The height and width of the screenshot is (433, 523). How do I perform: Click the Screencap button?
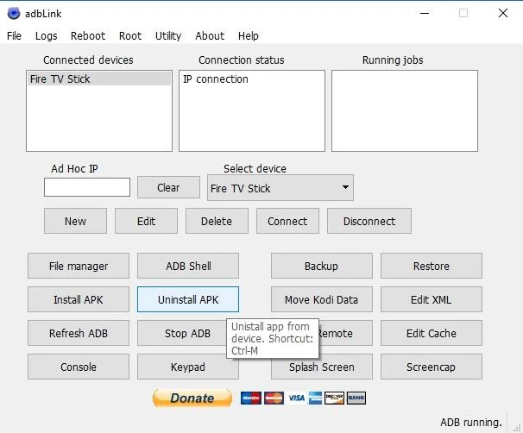(x=432, y=367)
